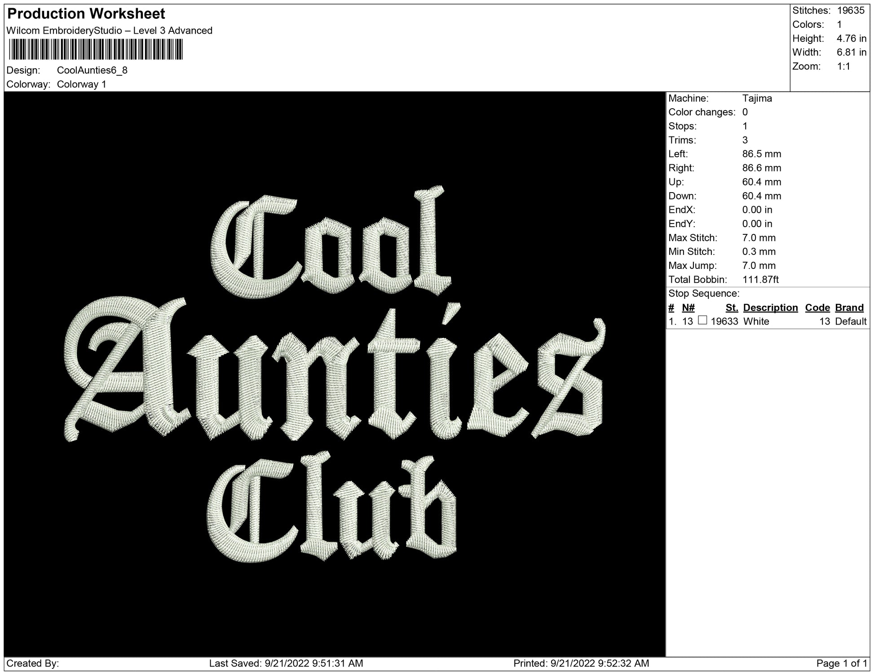874x672 pixels.
Task: Click the Last Saved timestamp
Action: (x=286, y=663)
